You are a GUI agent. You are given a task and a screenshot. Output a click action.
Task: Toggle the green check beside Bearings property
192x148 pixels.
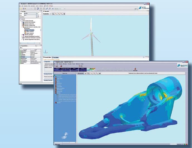pyautogui.click(x=20, y=57)
